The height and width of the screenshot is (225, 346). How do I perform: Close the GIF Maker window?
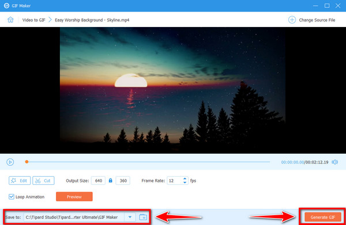338,6
